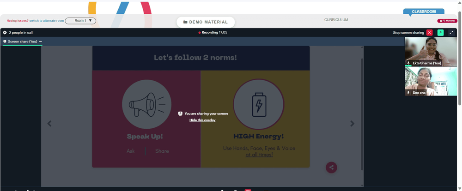The height and width of the screenshot is (191, 462).
Task: Click the sharing-screen overlay icon
Action: [x=180, y=113]
